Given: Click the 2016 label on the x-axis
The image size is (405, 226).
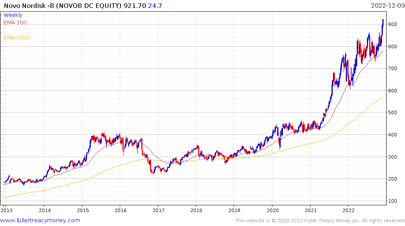Looking at the screenshot, I should pyautogui.click(x=121, y=210).
